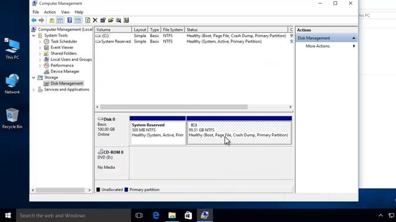Expand the Local Users and Groups node
The height and width of the screenshot is (222, 396).
[x=40, y=60]
